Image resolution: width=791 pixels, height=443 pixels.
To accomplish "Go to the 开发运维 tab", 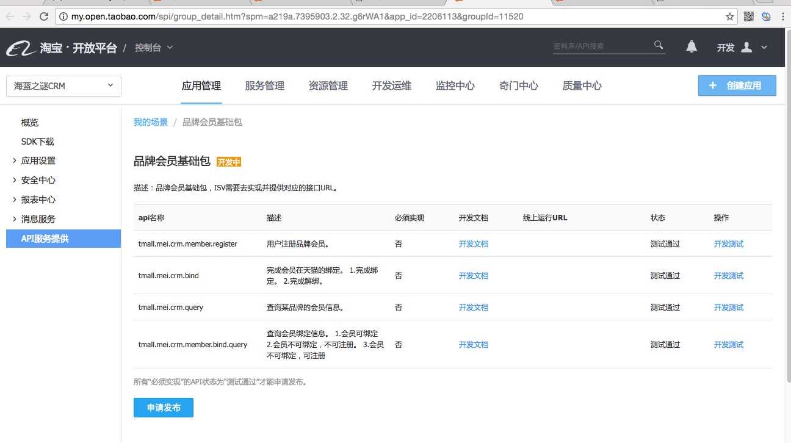I will (392, 86).
